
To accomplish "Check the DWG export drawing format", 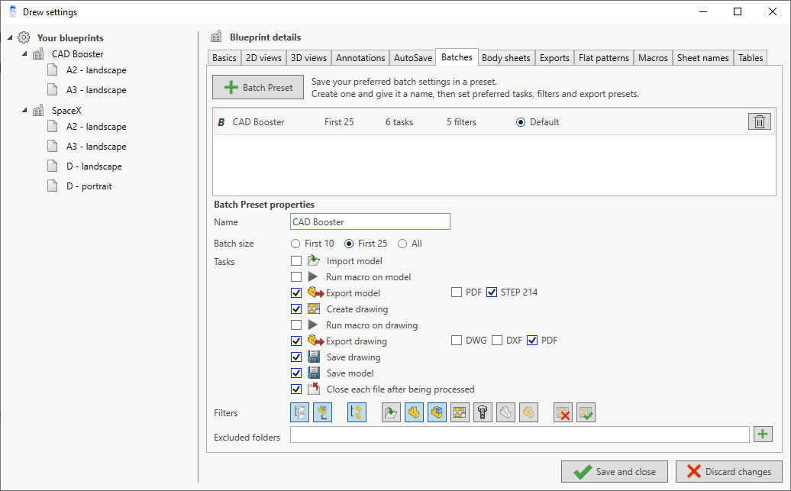I will [457, 341].
